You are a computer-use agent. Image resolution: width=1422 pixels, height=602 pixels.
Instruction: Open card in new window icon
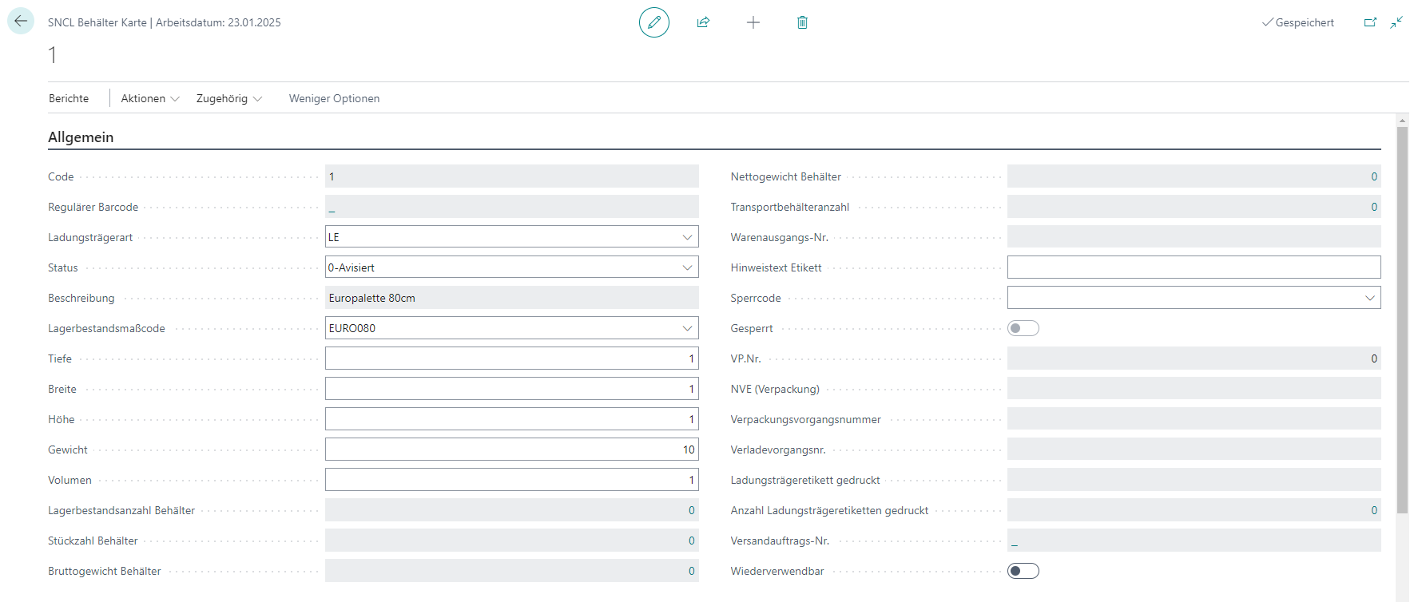1370,22
